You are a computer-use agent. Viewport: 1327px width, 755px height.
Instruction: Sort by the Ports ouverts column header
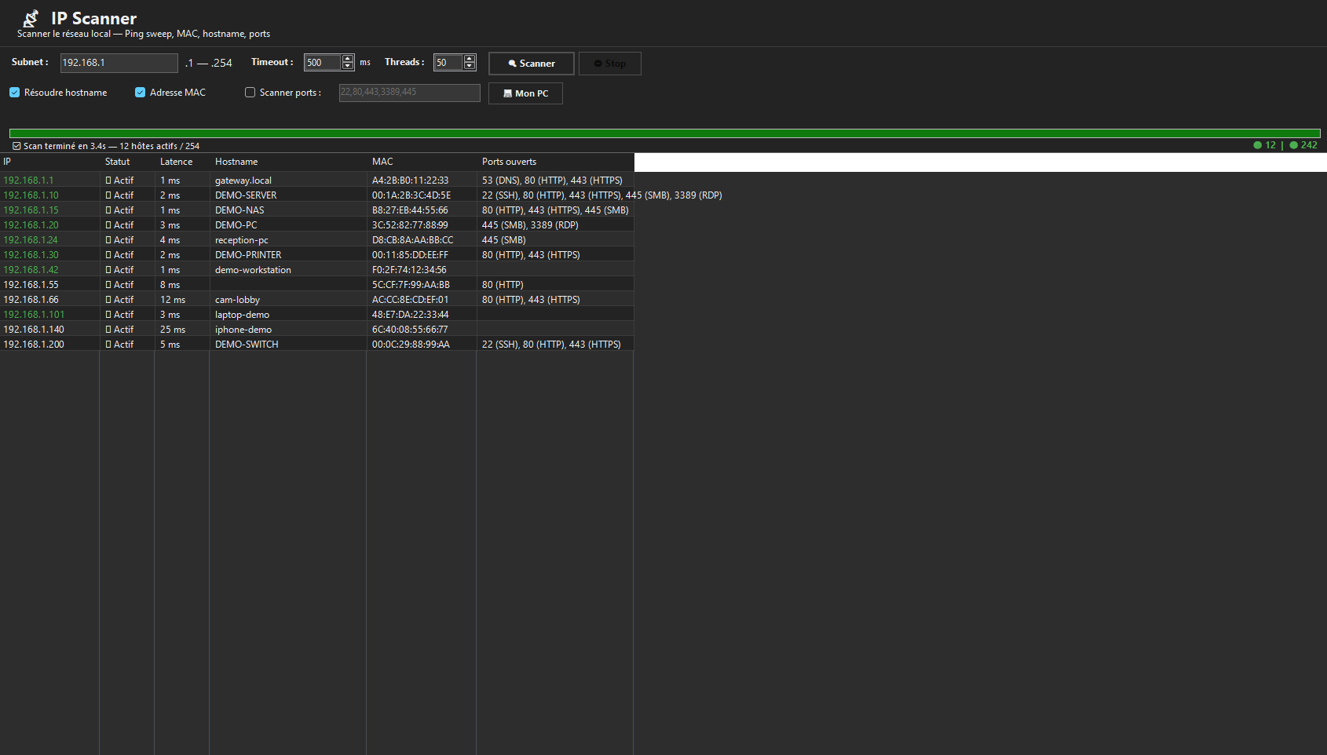(x=555, y=162)
